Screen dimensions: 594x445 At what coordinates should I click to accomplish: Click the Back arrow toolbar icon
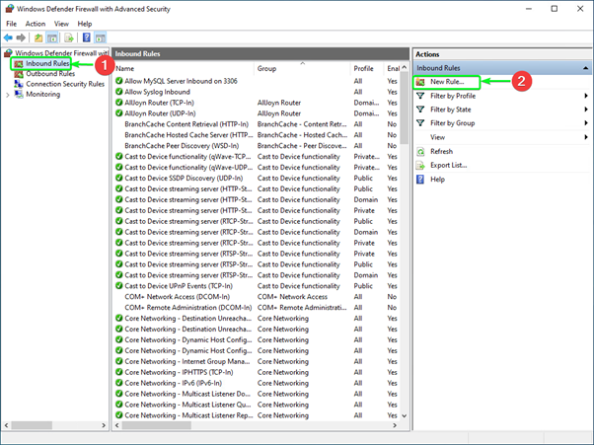coord(8,37)
